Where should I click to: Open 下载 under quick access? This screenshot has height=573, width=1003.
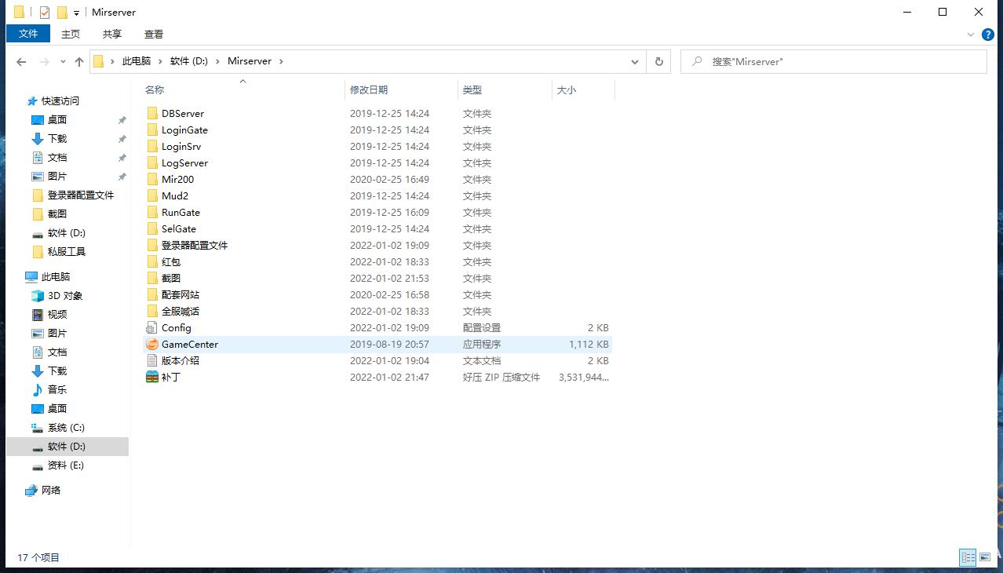click(x=57, y=138)
